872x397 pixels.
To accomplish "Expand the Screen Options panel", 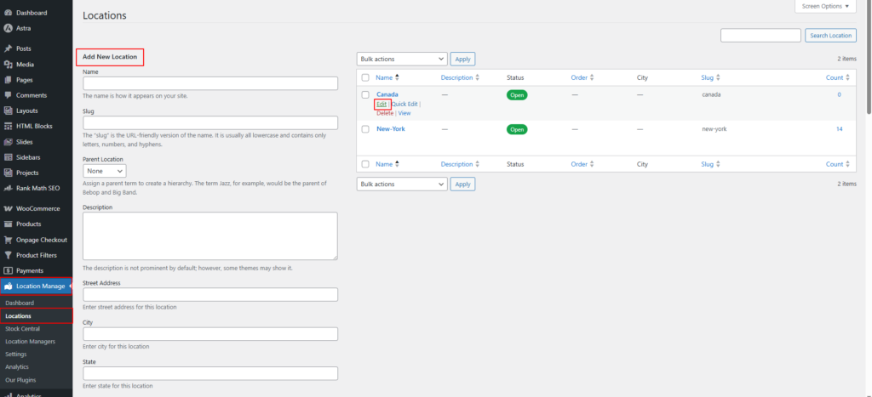I will 824,6.
